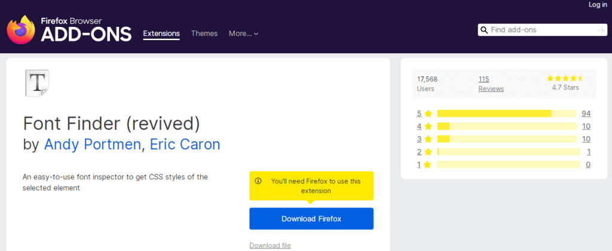Click the Font Finder extension icon
Screen dimensions: 612x251
(x=37, y=82)
